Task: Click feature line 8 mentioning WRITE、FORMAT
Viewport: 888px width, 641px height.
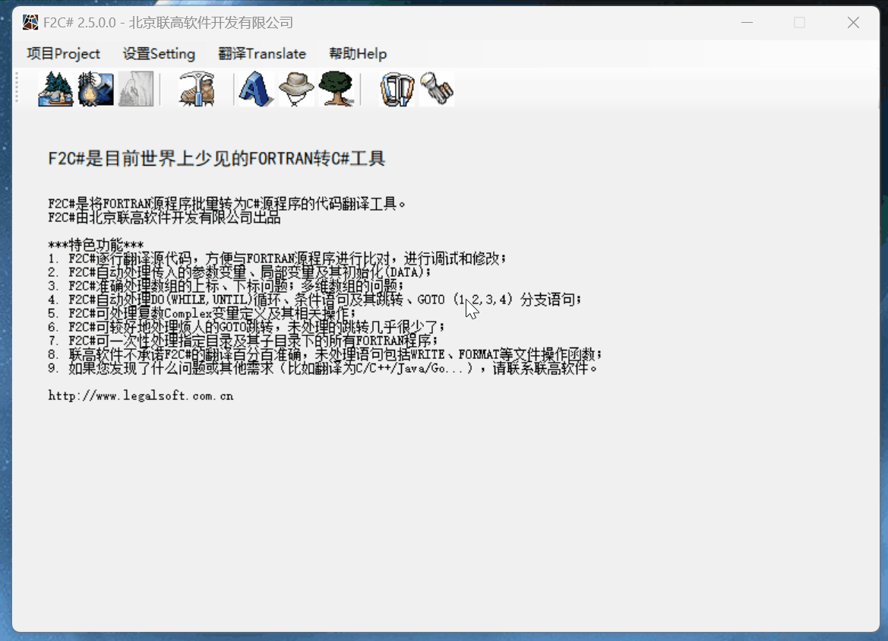Action: 325,354
